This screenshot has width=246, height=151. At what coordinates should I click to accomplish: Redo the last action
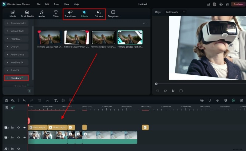point(32,100)
